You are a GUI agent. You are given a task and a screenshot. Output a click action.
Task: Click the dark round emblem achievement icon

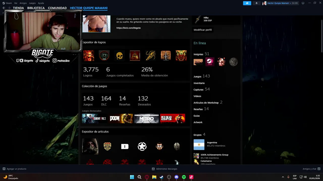[104, 56]
